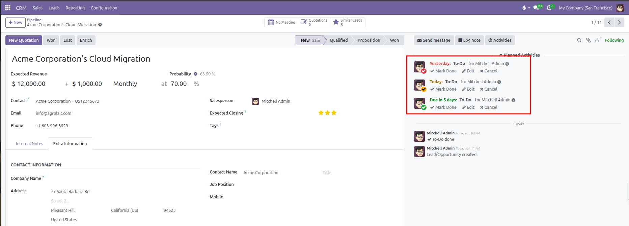Mark the Due in 5 days To-Do done
Viewport: 629px width, 226px height.
coord(443,107)
